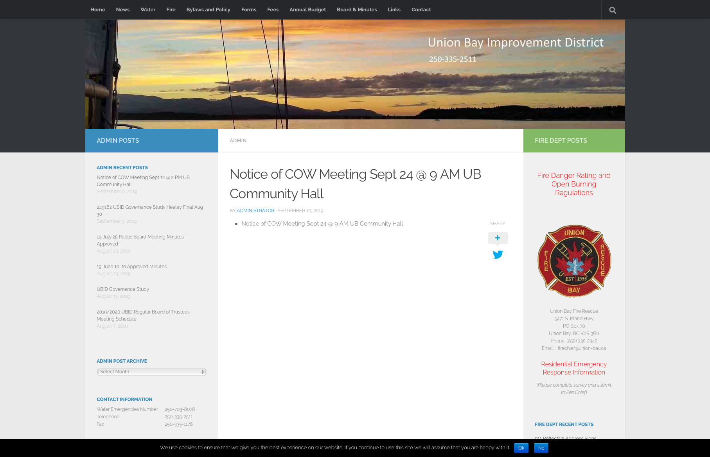Expand sharing options with plus icon

[x=498, y=238]
